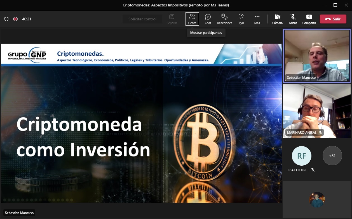
Task: Open the Más options menu
Action: tap(257, 19)
